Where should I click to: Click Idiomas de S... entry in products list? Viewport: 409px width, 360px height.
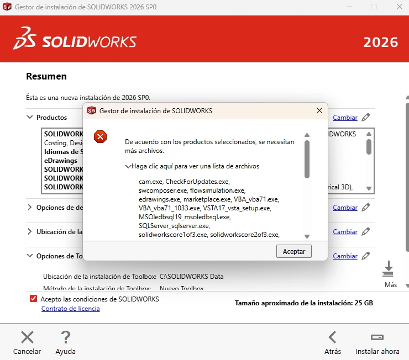pos(64,152)
